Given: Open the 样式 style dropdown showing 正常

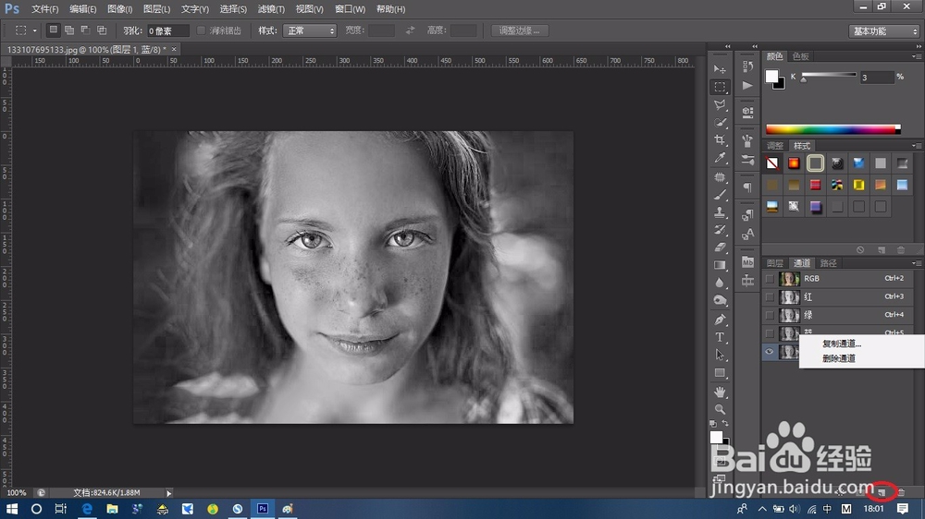Looking at the screenshot, I should point(310,30).
